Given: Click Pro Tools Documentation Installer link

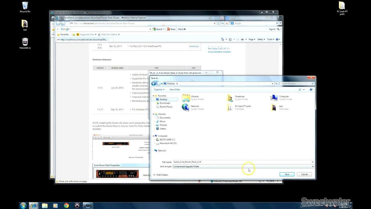Looking at the screenshot, I should click(219, 50).
